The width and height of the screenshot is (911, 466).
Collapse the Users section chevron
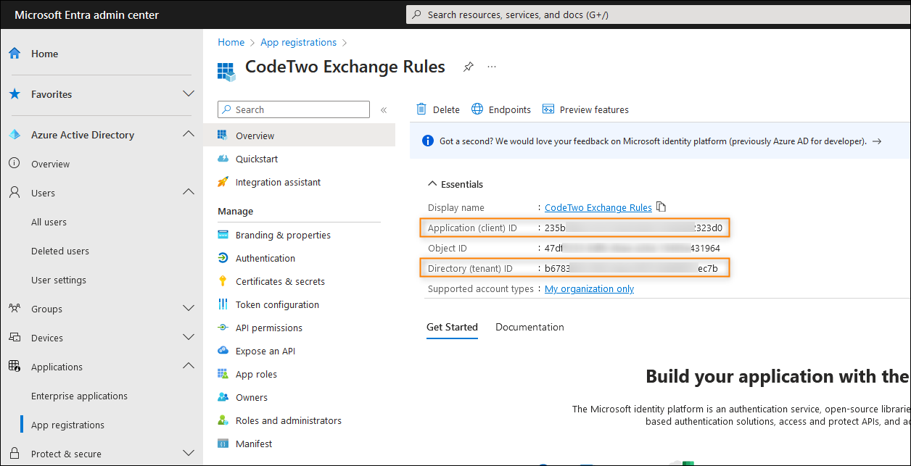(189, 193)
